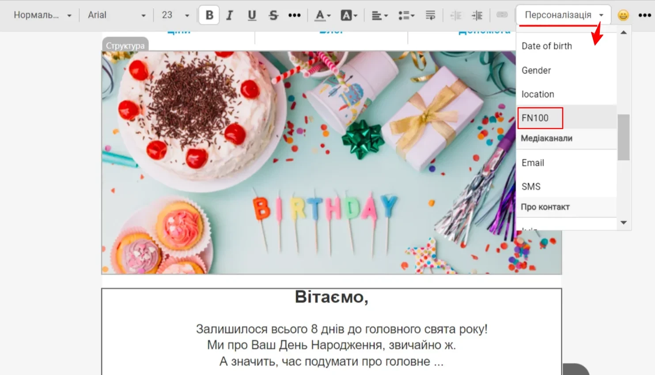Click text line А значить, час подумати
The width and height of the screenshot is (655, 375).
[331, 361]
